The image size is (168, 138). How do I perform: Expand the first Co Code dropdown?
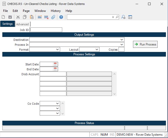click(57, 104)
